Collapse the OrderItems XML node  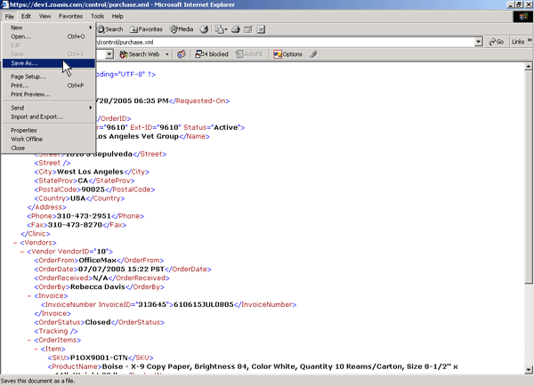29,340
